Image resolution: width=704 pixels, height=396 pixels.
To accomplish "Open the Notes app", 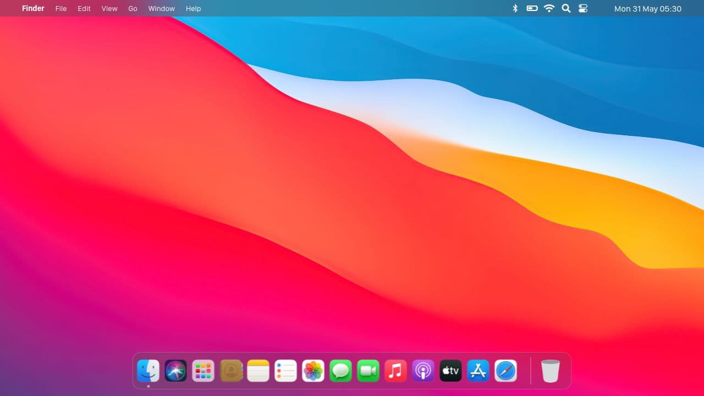I will (x=258, y=371).
